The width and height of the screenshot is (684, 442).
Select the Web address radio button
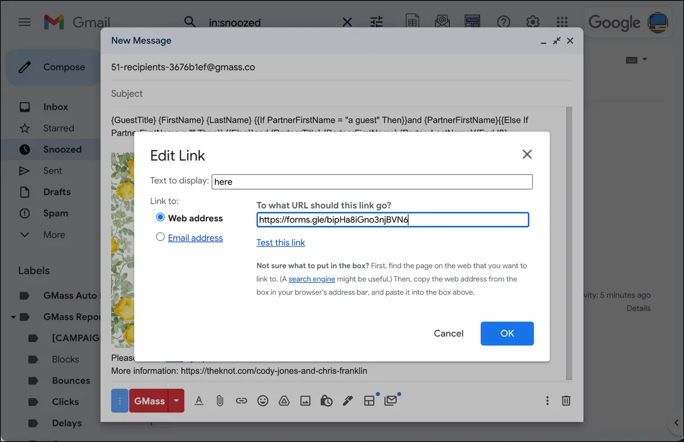coord(160,217)
